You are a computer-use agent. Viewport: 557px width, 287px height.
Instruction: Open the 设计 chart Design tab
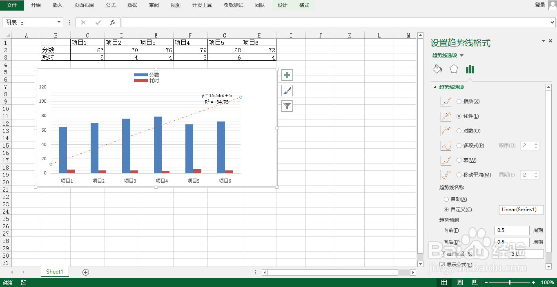point(283,5)
